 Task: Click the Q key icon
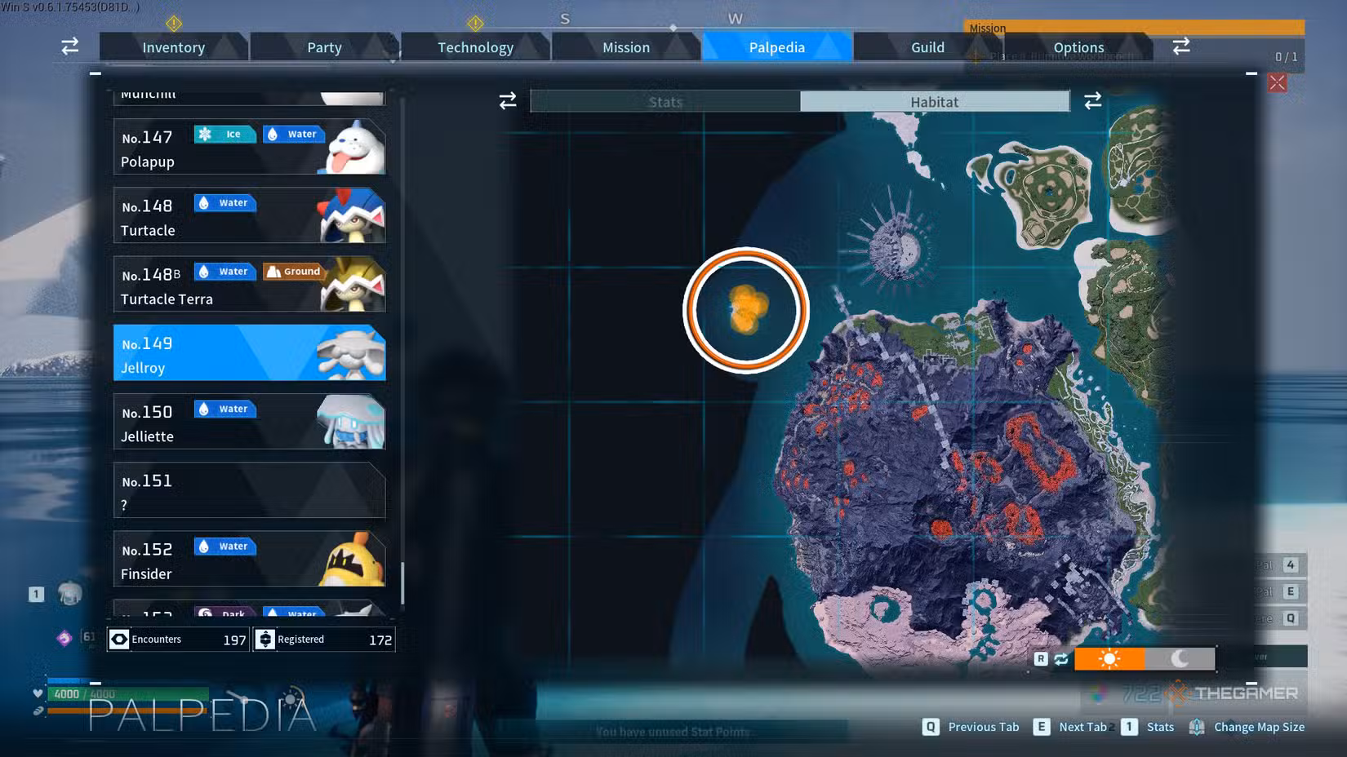coord(931,727)
